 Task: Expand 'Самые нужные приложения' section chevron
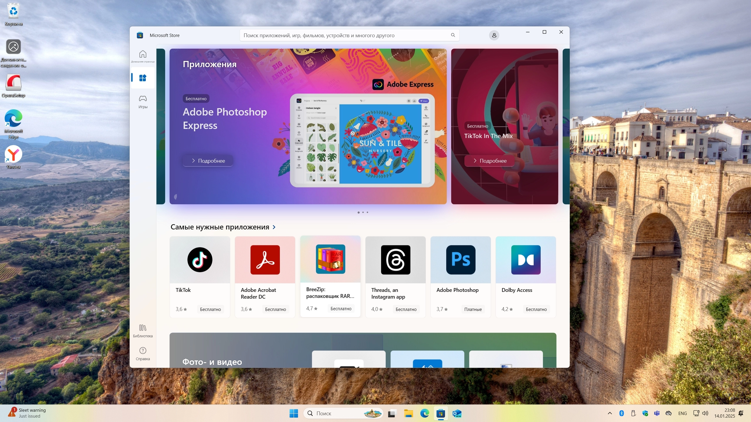[274, 227]
